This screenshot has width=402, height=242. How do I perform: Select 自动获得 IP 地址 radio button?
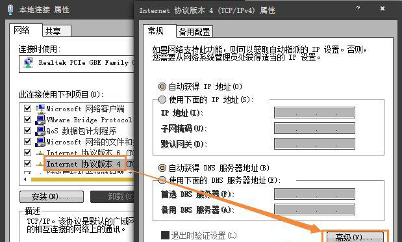(162, 87)
